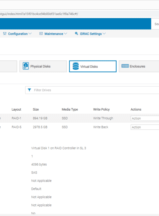Click the Actions column header
Image resolution: width=159 pixels, height=216 pixels.
tap(136, 109)
